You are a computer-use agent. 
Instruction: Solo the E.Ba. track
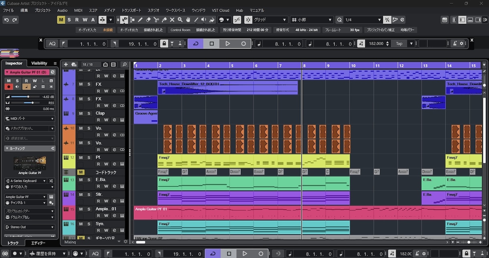(x=89, y=180)
